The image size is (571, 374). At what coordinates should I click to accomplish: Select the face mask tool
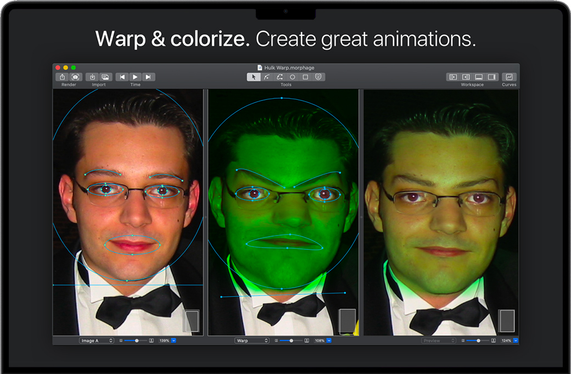318,77
